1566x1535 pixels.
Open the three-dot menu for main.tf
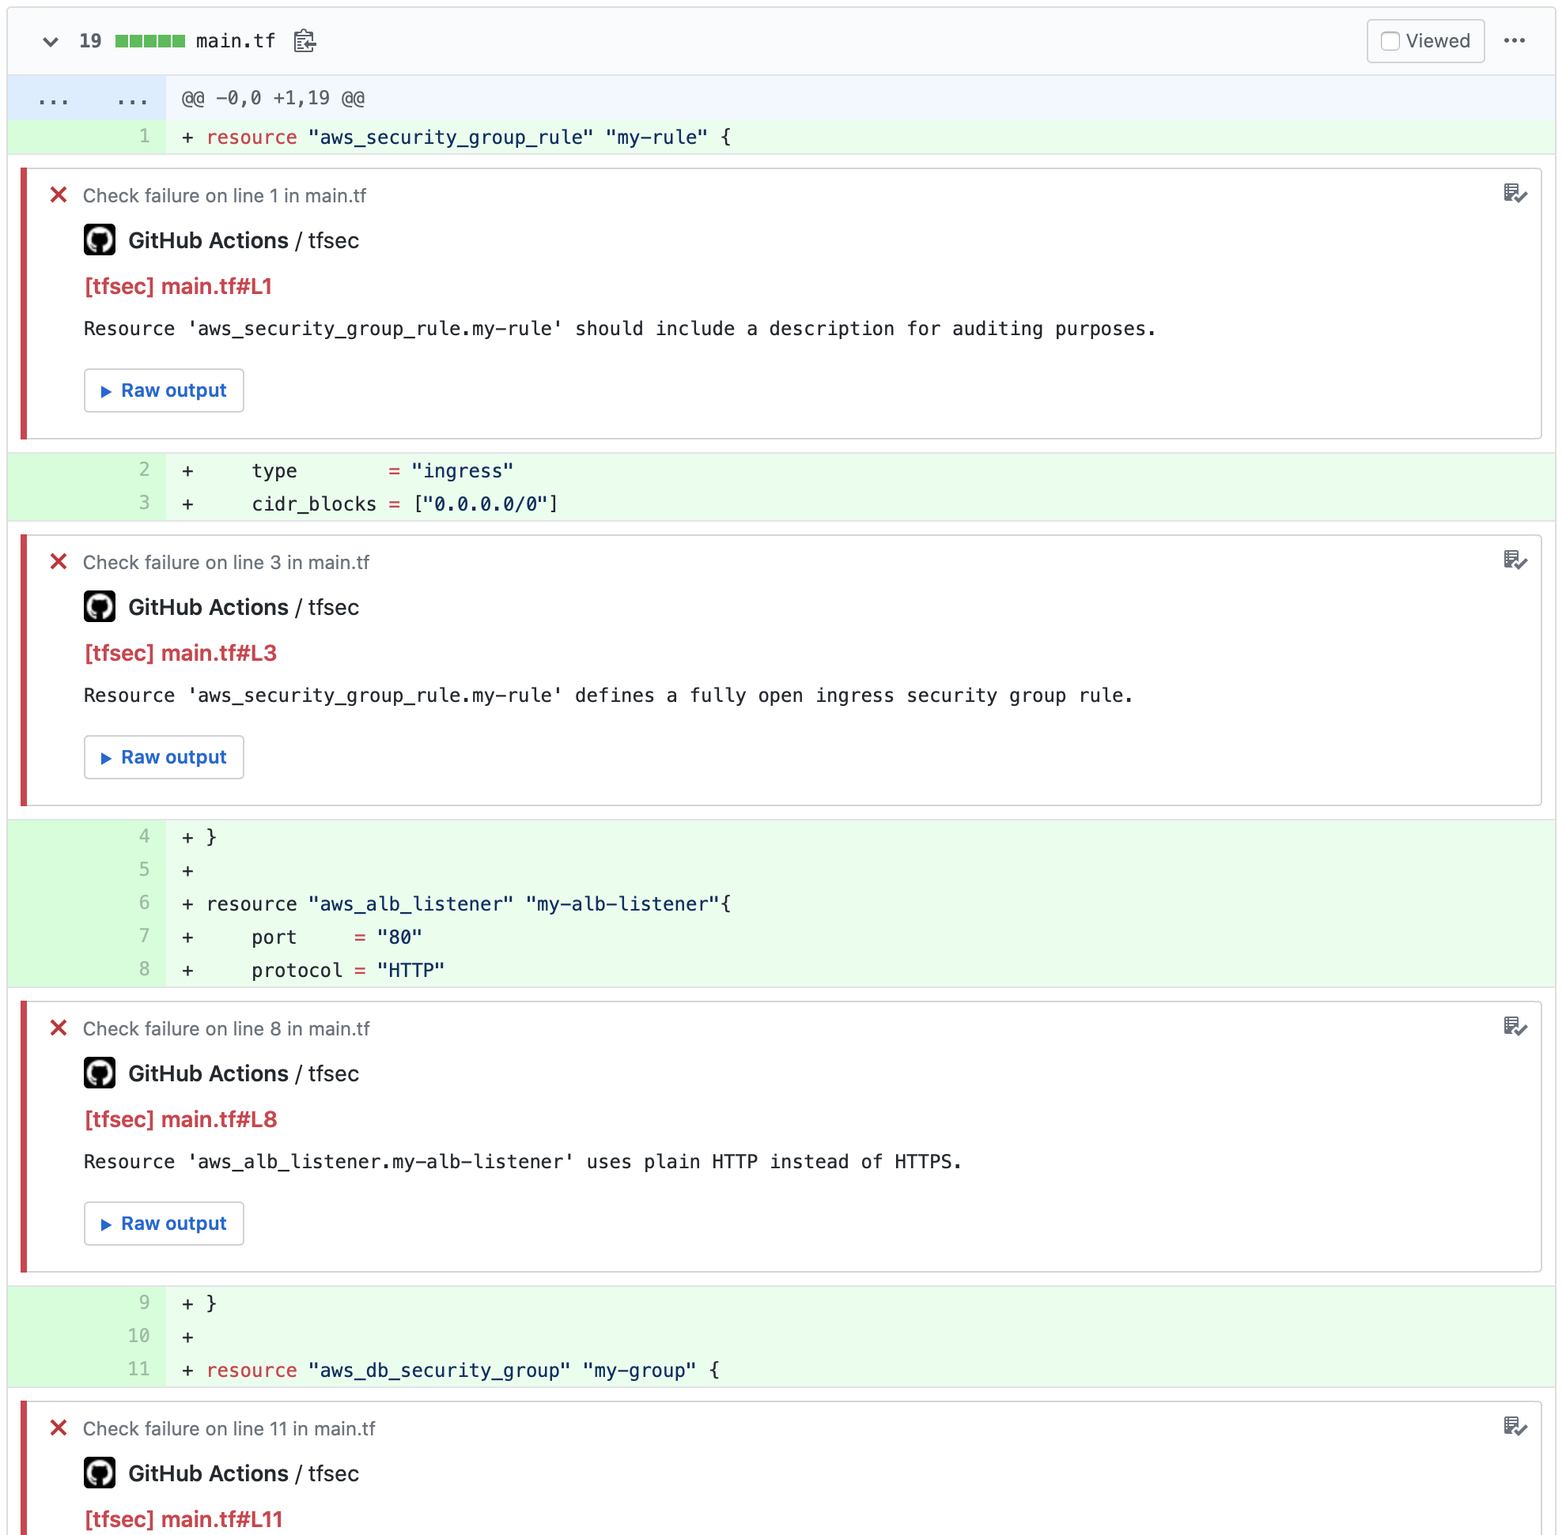coord(1517,41)
